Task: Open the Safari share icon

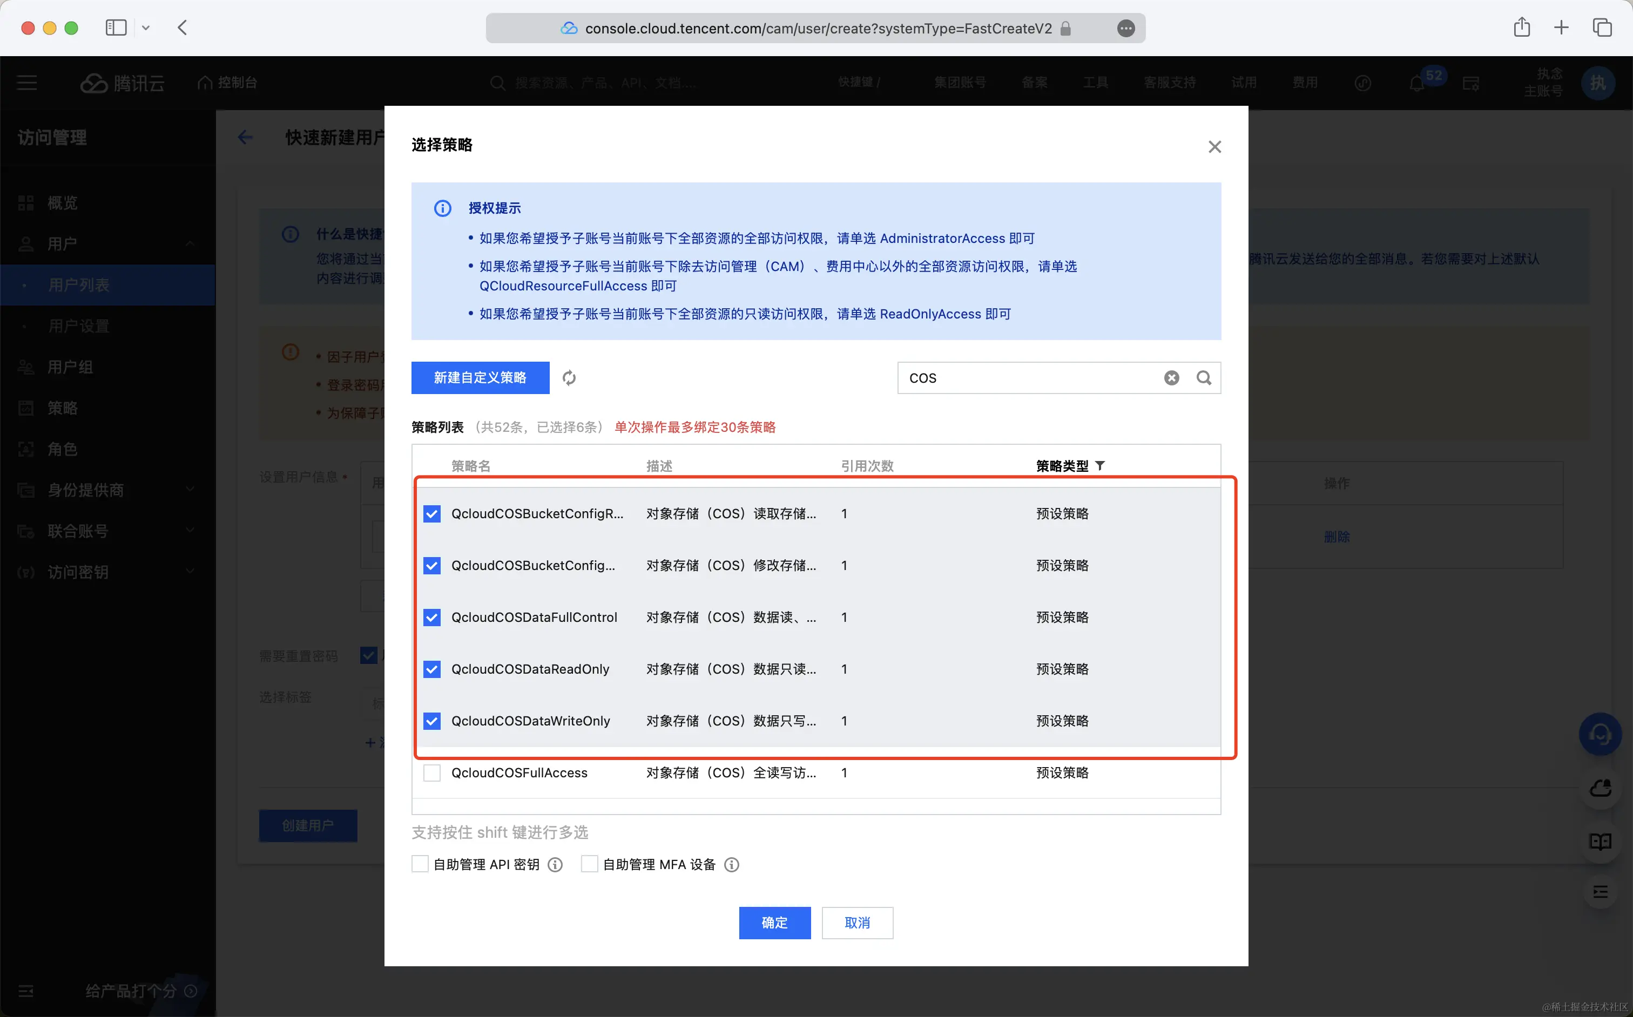Action: click(x=1522, y=27)
